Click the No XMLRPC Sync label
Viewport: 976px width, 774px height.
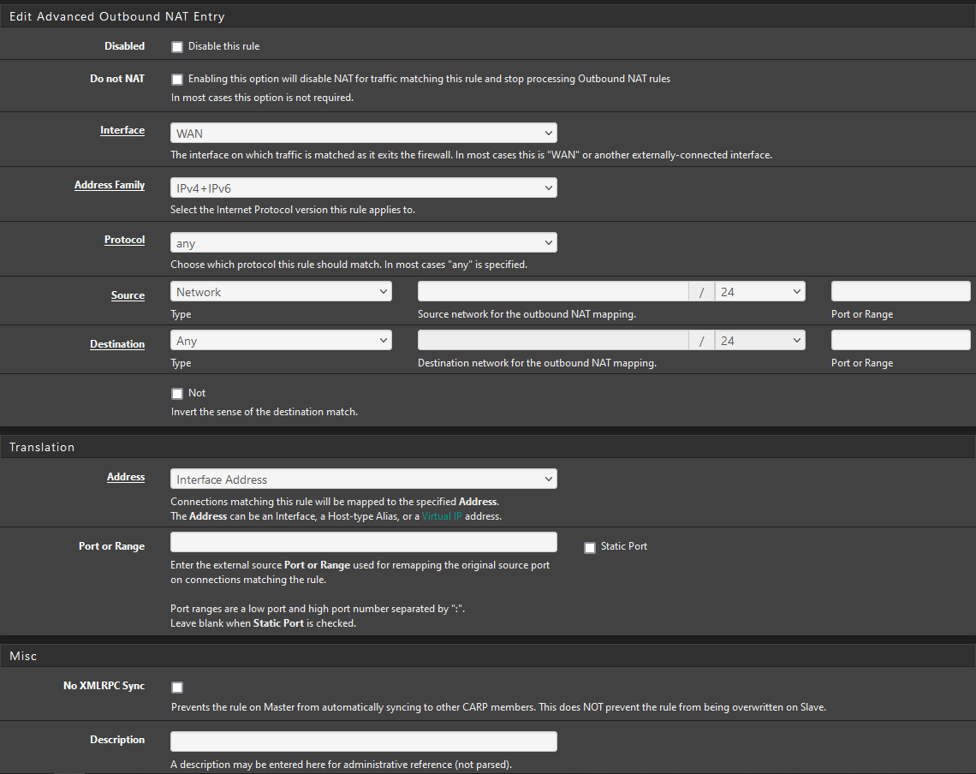coord(104,686)
